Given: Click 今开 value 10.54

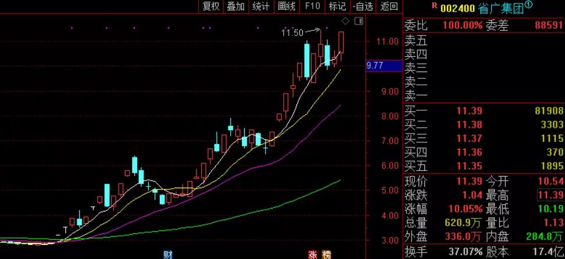Looking at the screenshot, I should tap(550, 181).
